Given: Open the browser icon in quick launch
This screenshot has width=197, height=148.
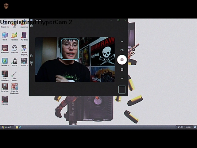Looking at the screenshot, I should coord(20,128).
